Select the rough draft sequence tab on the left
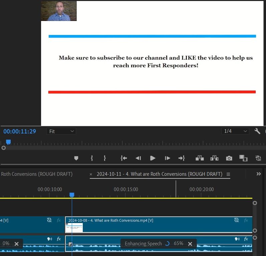Viewport: 266px width, 256px height. point(37,174)
